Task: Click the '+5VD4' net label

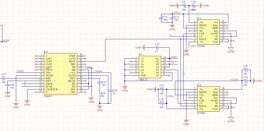Action: click(98, 71)
